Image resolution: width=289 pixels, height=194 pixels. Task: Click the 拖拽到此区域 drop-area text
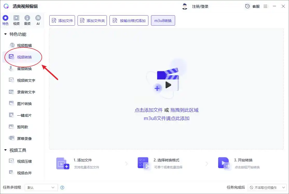pyautogui.click(x=184, y=110)
